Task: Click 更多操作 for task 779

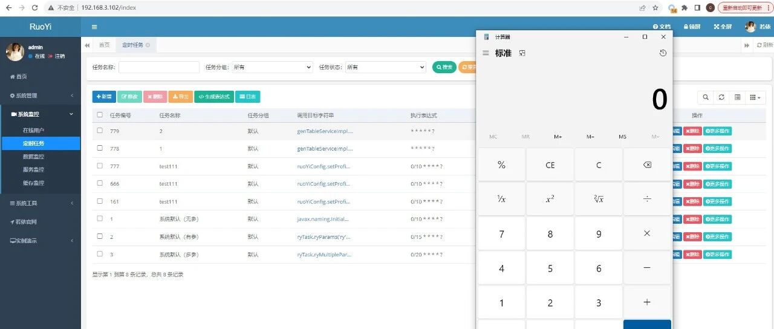Action: click(x=718, y=131)
